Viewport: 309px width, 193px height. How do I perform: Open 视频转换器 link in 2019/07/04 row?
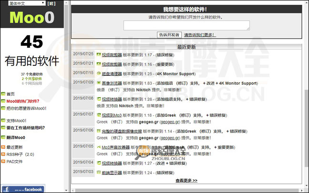(112, 163)
